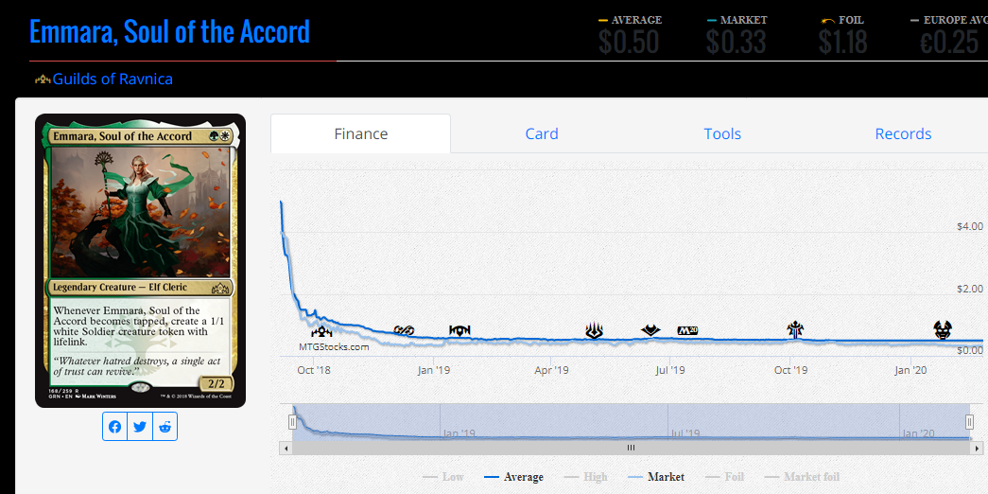Click the $2.00 y-axis label

coord(970,289)
